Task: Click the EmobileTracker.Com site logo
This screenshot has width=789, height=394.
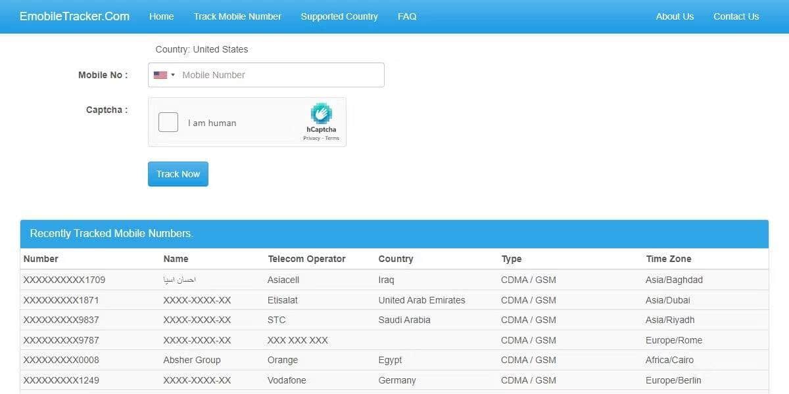Action: pos(74,16)
